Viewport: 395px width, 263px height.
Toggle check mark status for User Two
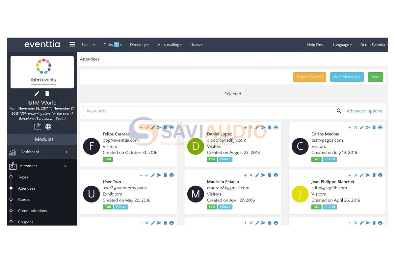147,175
